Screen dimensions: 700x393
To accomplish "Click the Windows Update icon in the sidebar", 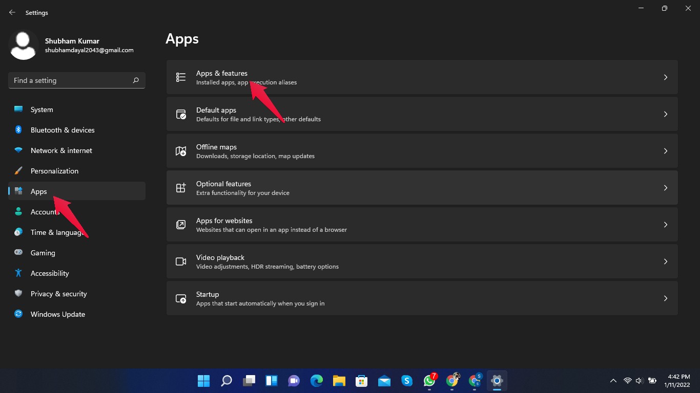I will [x=18, y=314].
